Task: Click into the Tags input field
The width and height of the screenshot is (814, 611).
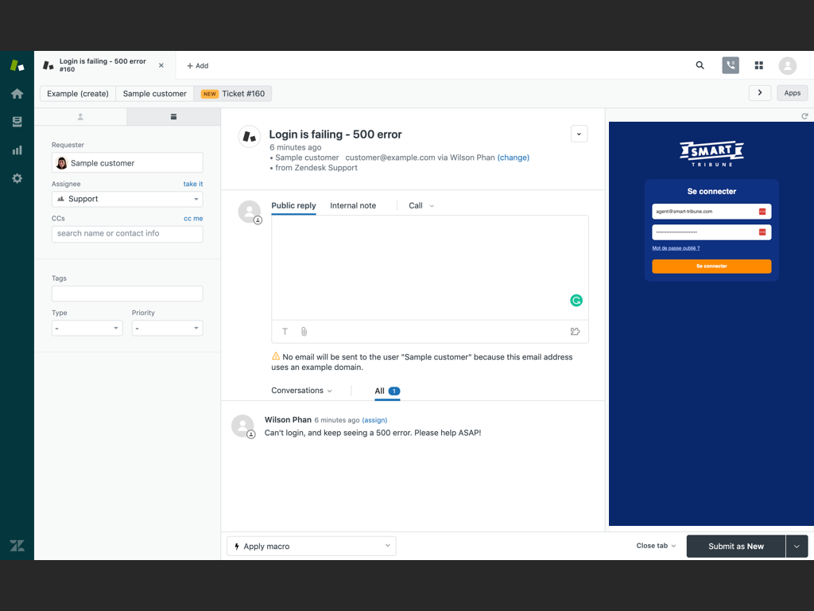Action: pos(127,294)
